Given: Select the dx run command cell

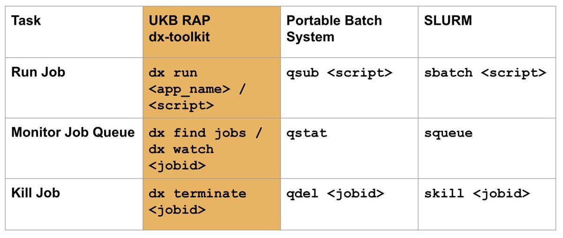Looking at the screenshot, I should (x=212, y=88).
